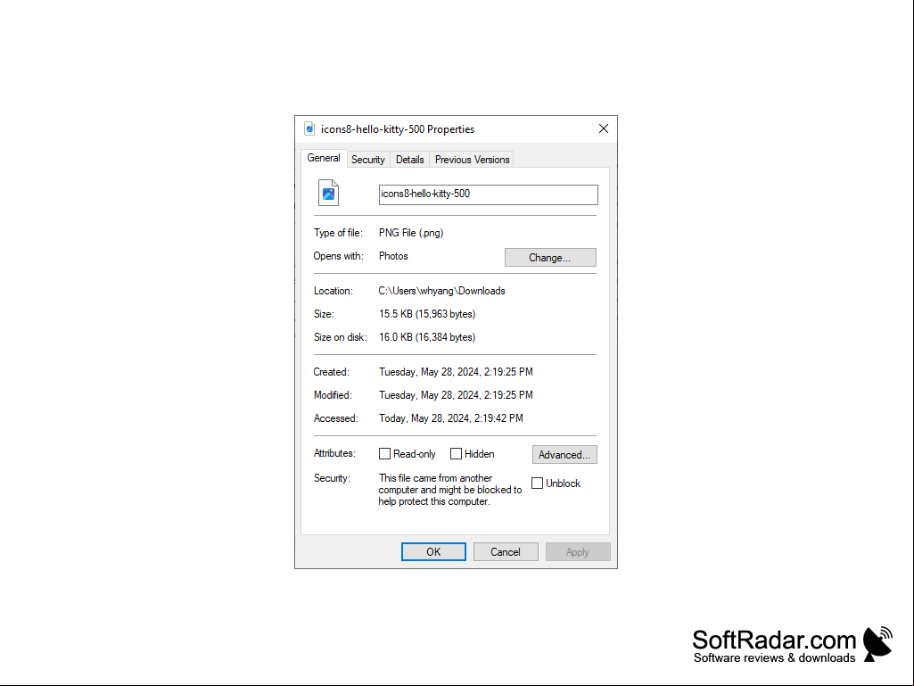Confirm with the OK button

click(433, 552)
